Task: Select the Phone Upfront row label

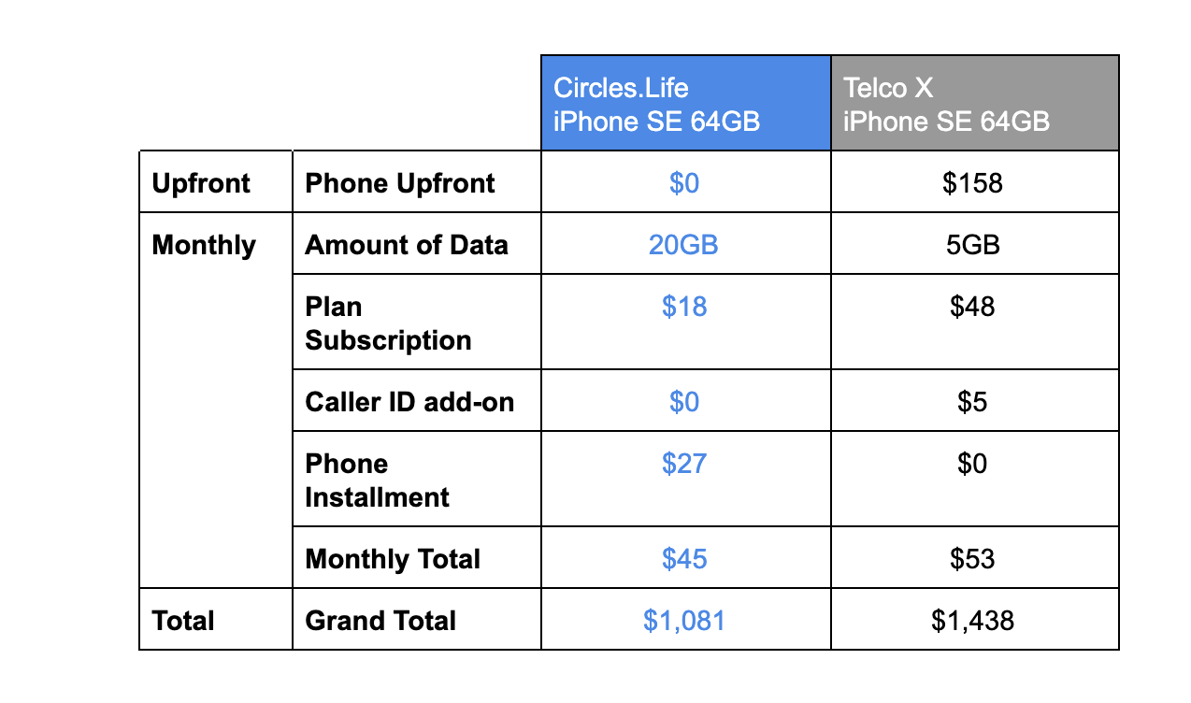Action: tap(400, 183)
